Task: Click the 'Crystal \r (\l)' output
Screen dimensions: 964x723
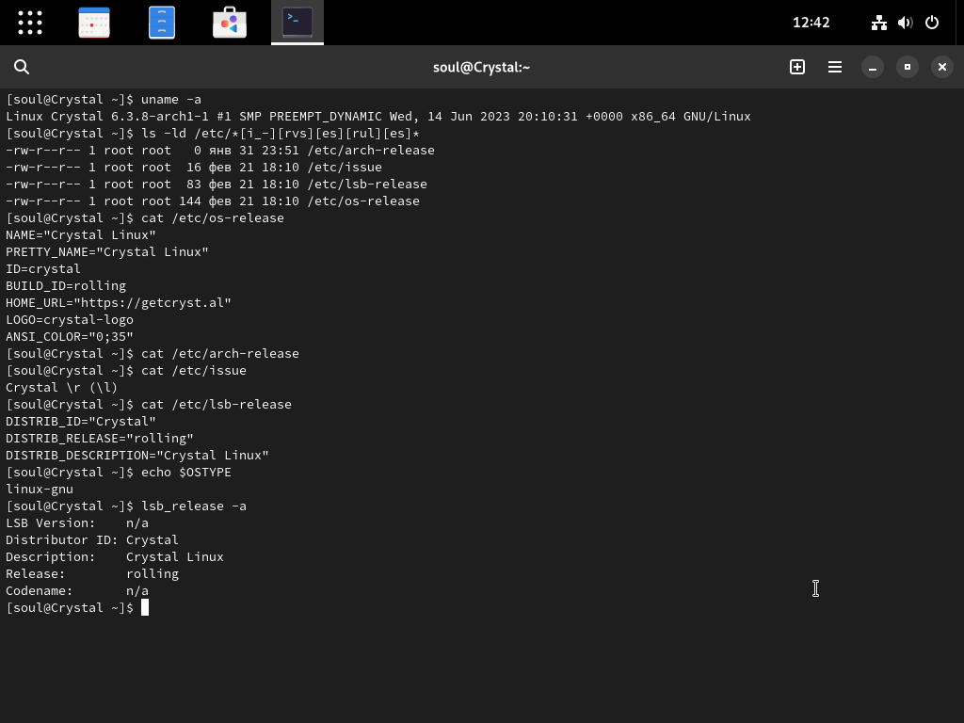Action: point(61,387)
